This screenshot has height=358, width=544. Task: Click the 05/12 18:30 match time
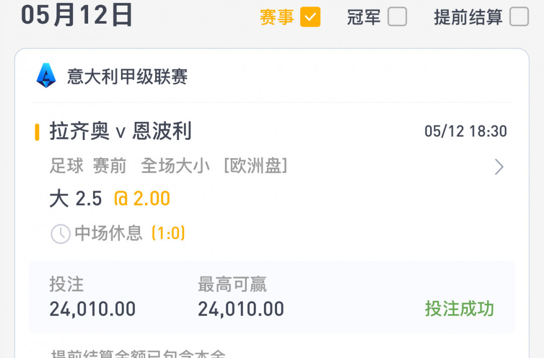pos(465,131)
